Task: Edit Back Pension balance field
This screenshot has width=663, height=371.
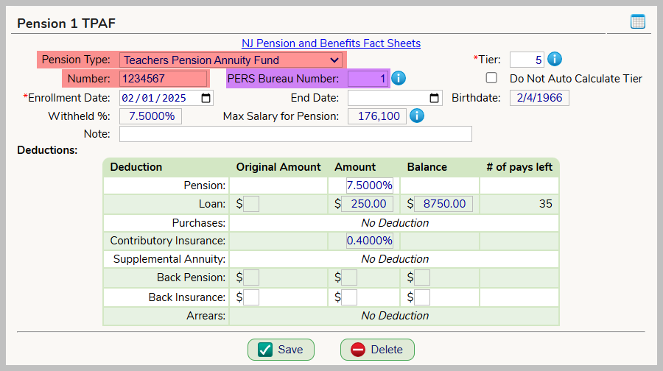Action: click(x=422, y=278)
